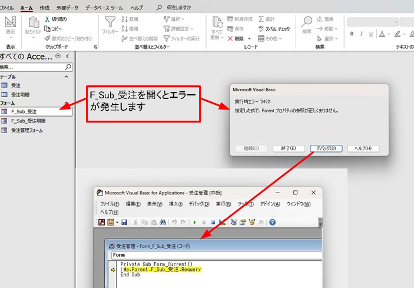Open the VBA デバッグ(D) menu

(199, 204)
